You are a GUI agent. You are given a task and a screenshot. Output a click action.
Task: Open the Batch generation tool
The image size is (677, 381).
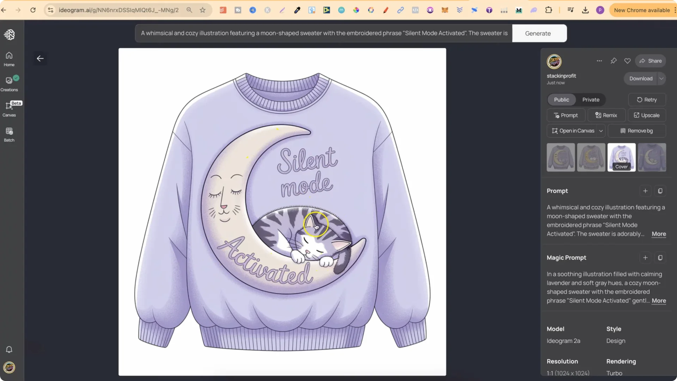9,134
